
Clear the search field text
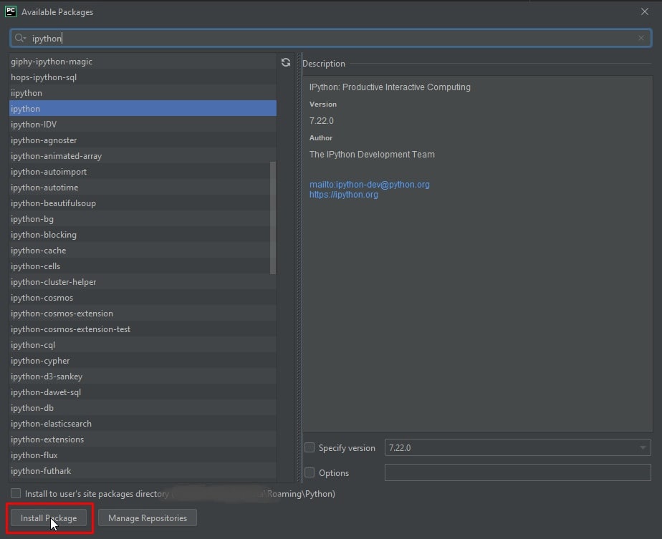click(x=641, y=38)
